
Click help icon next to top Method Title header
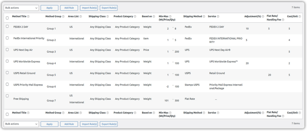[28, 17]
